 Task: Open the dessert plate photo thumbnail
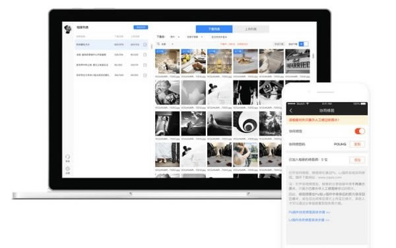(246, 61)
